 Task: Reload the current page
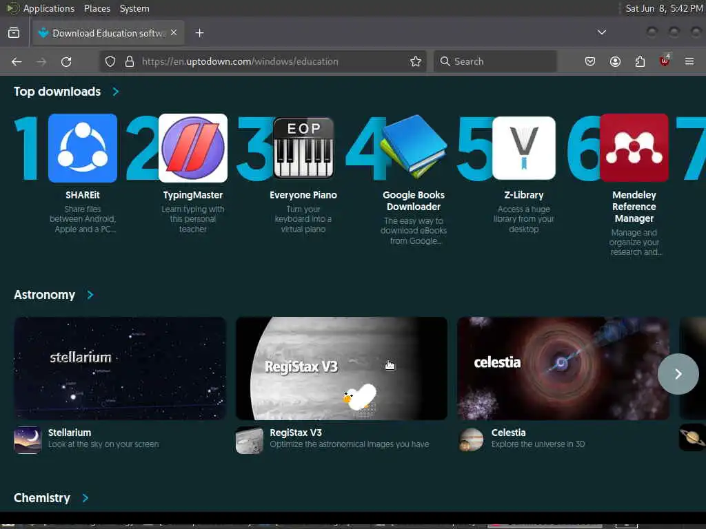point(66,61)
